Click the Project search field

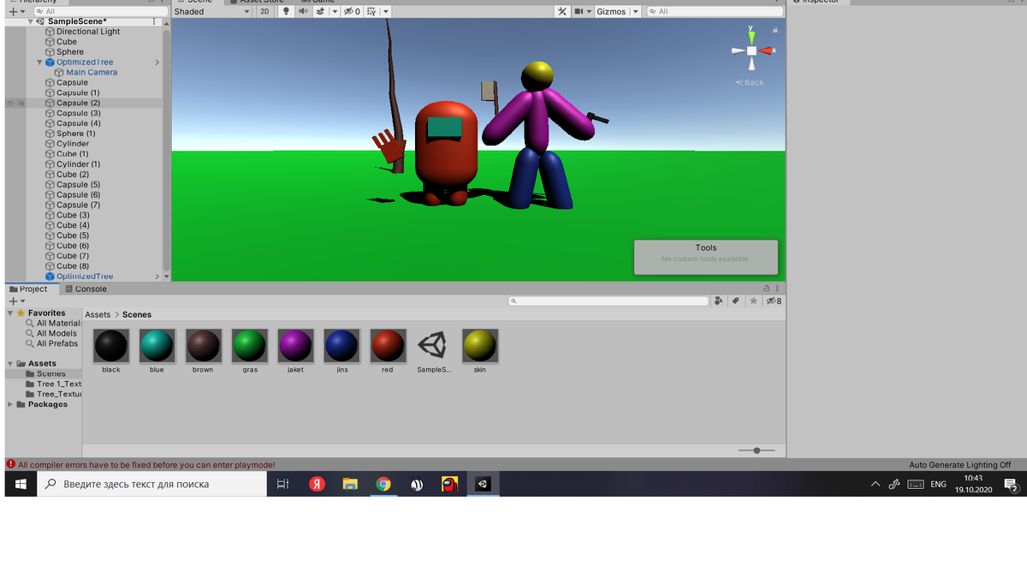pos(608,301)
